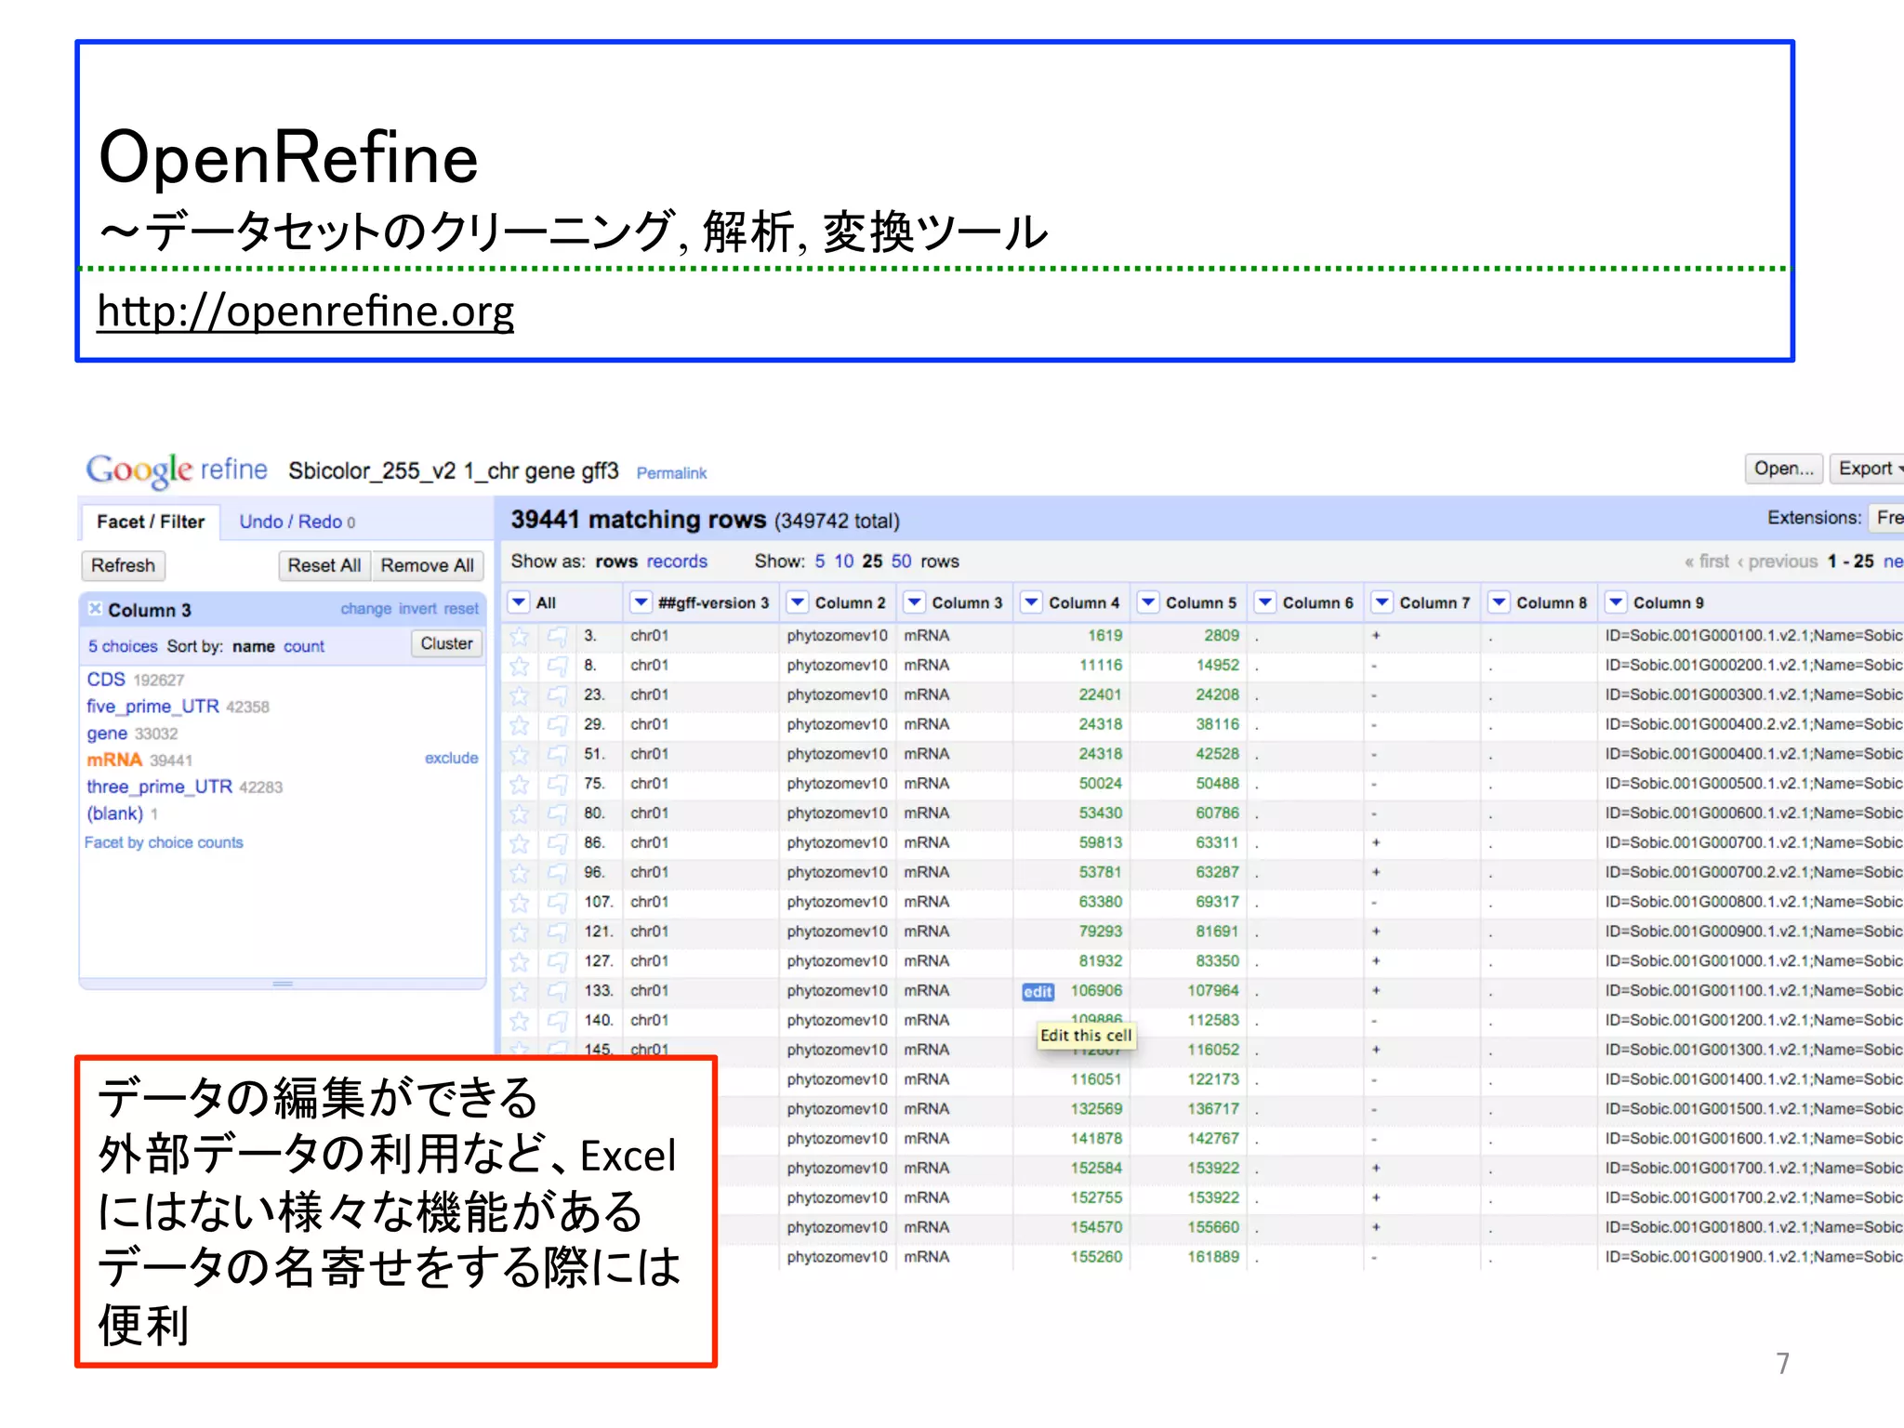
Task: Show 25 rows per page
Action: coord(872,562)
